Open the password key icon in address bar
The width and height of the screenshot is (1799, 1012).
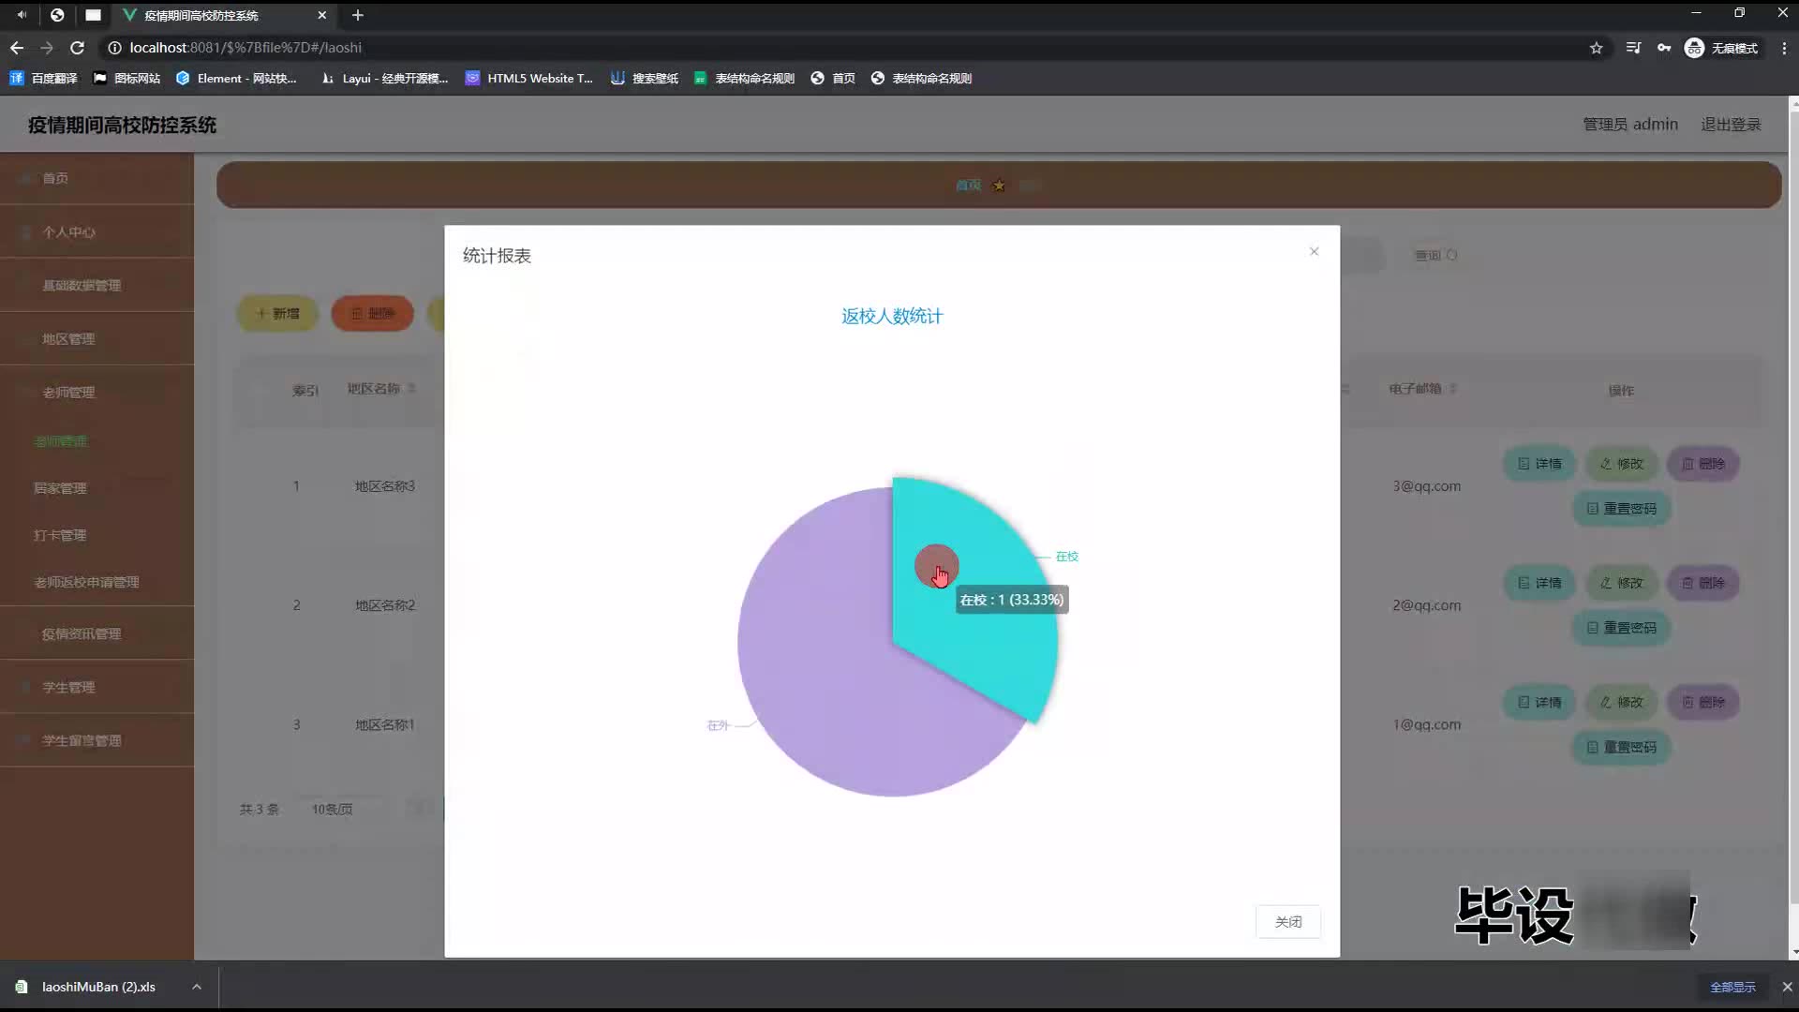(1663, 48)
